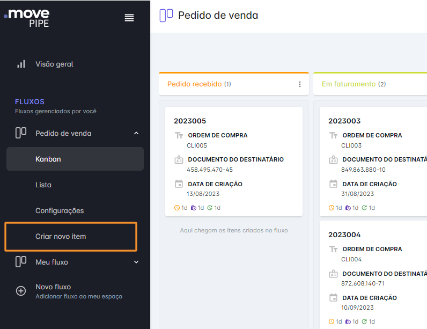Click the text field icon on card 2023005

coord(179,135)
